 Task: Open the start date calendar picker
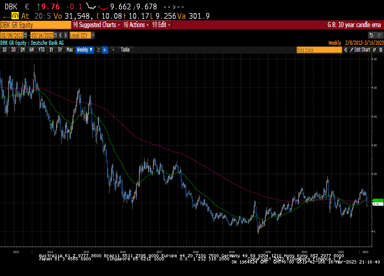[25, 35]
